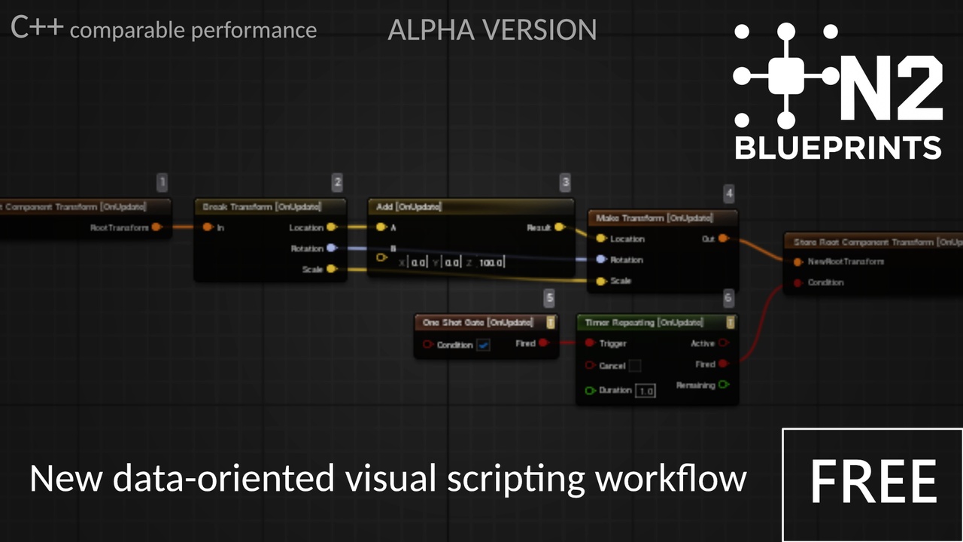Image resolution: width=963 pixels, height=542 pixels.
Task: Click Make Transform's Rotation input pin
Action: (x=600, y=260)
